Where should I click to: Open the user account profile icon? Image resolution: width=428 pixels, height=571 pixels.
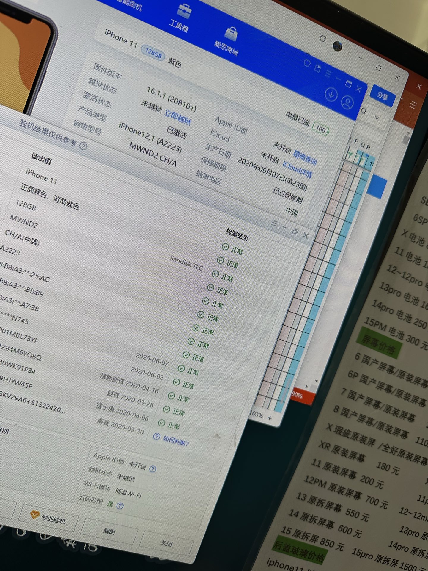(x=347, y=102)
